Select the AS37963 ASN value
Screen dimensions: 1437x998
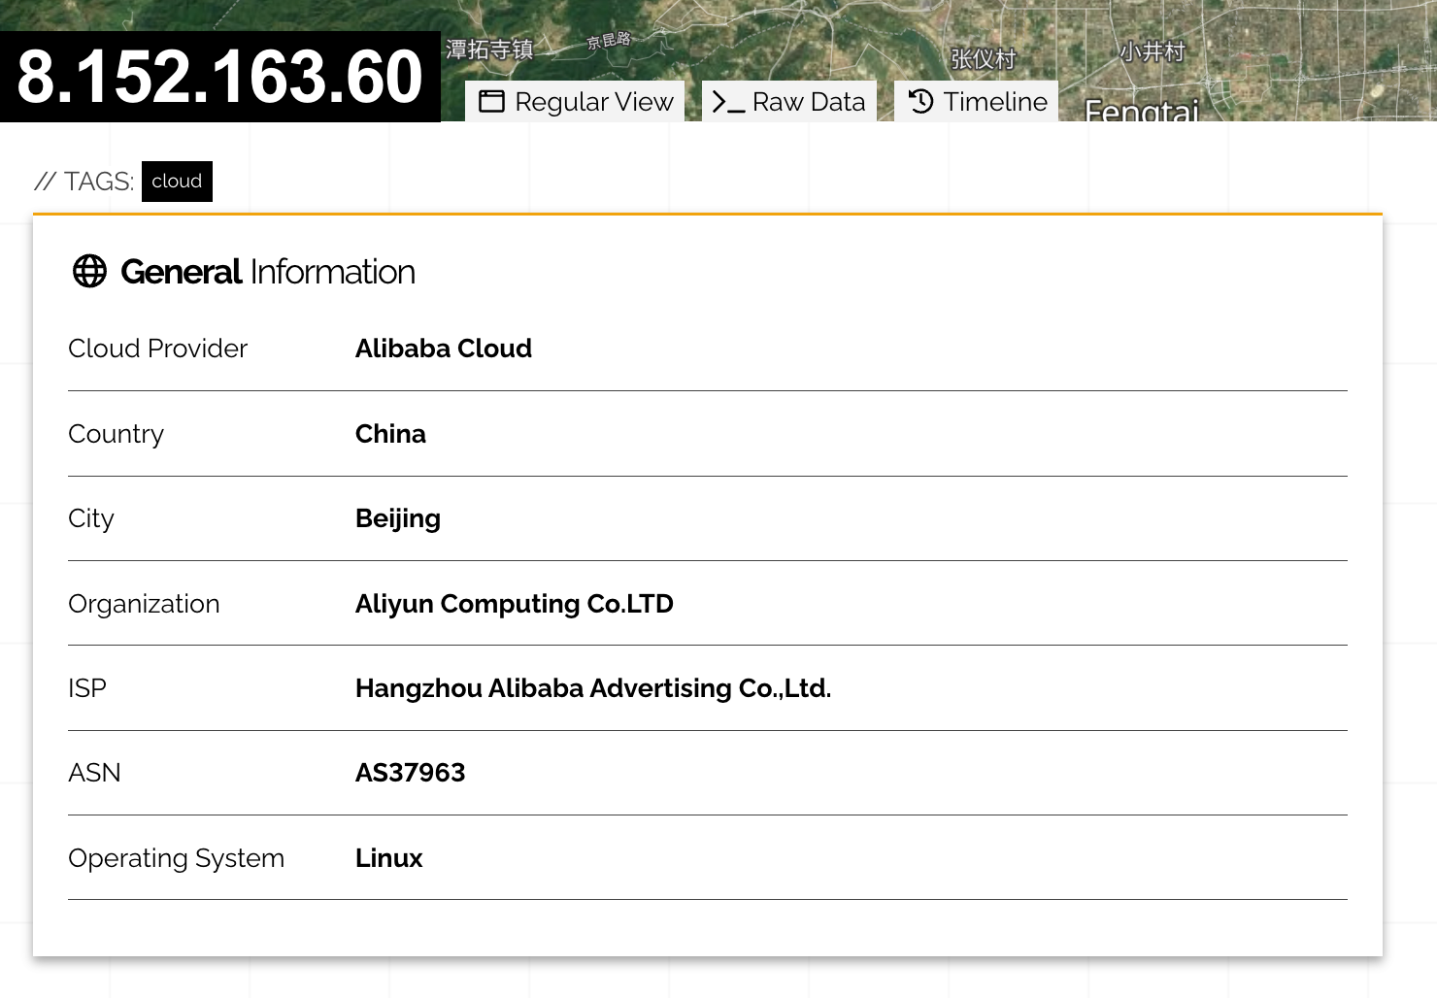411,773
